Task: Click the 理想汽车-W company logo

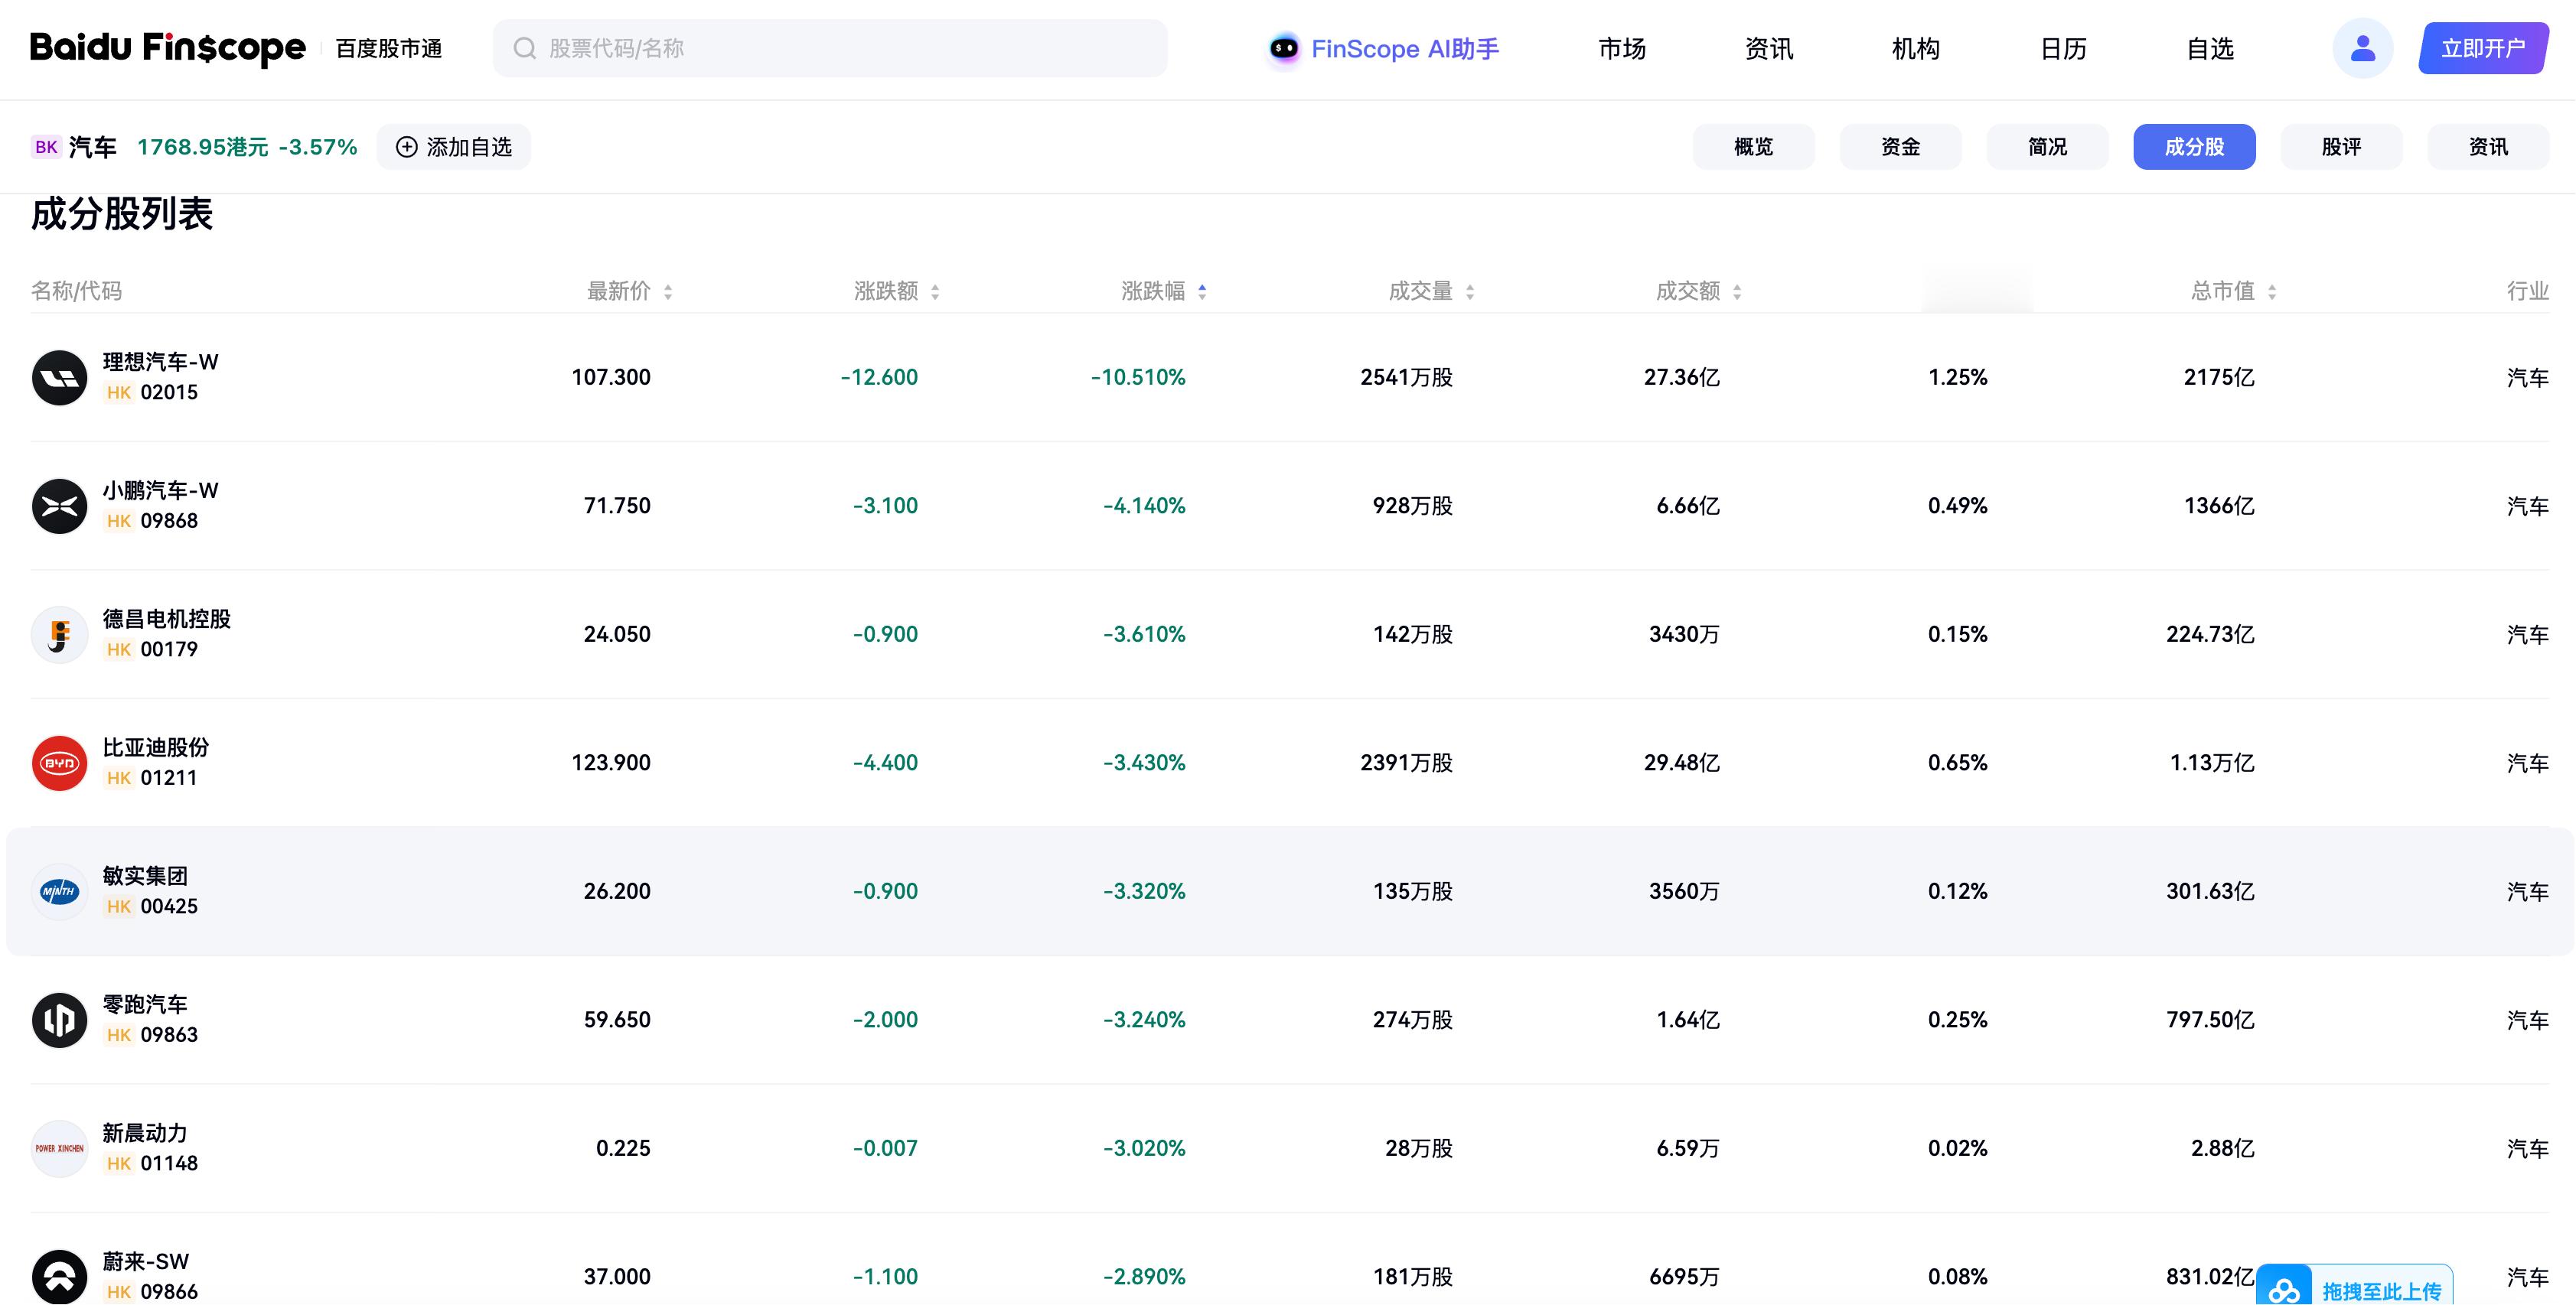Action: tap(60, 376)
